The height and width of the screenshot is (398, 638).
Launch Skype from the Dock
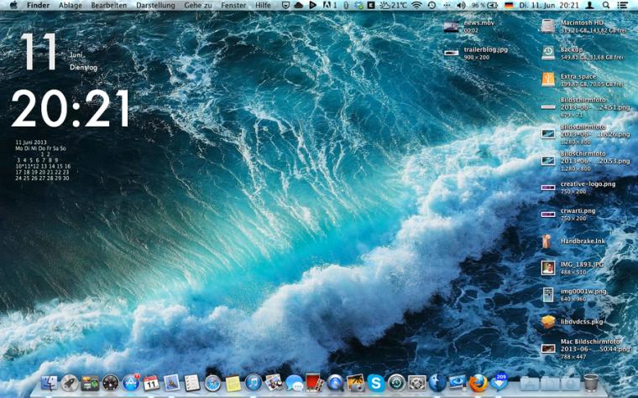click(x=376, y=383)
